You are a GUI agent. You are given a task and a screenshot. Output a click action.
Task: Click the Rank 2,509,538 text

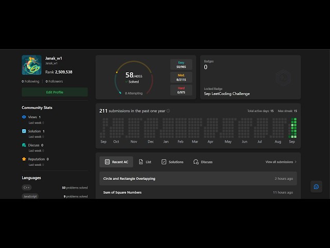point(59,72)
